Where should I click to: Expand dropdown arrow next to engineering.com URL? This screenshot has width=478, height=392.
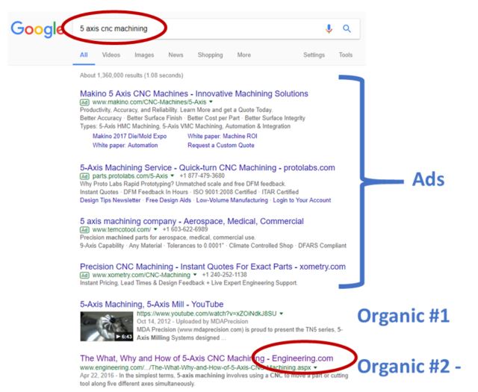pos(315,367)
